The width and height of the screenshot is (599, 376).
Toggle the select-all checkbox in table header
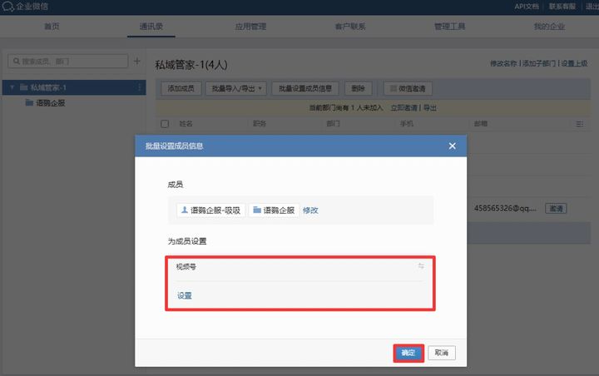click(x=164, y=123)
